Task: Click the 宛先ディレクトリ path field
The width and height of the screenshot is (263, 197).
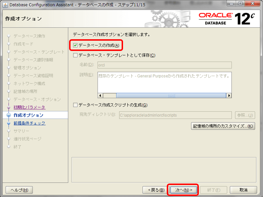Action: [x=176, y=115]
